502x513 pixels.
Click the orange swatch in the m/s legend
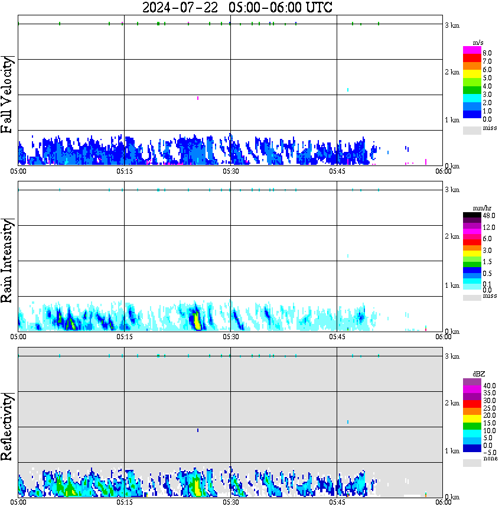[x=472, y=66]
